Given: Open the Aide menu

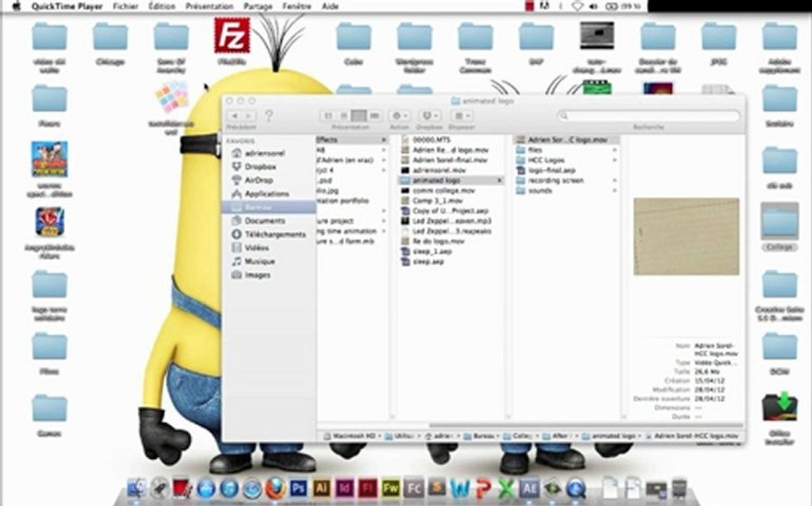Looking at the screenshot, I should (x=330, y=6).
